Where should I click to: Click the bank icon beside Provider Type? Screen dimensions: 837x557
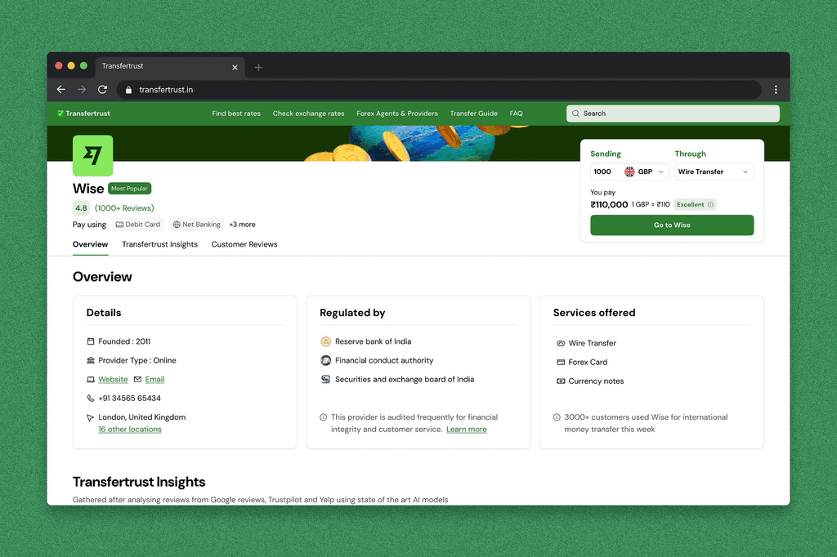91,360
